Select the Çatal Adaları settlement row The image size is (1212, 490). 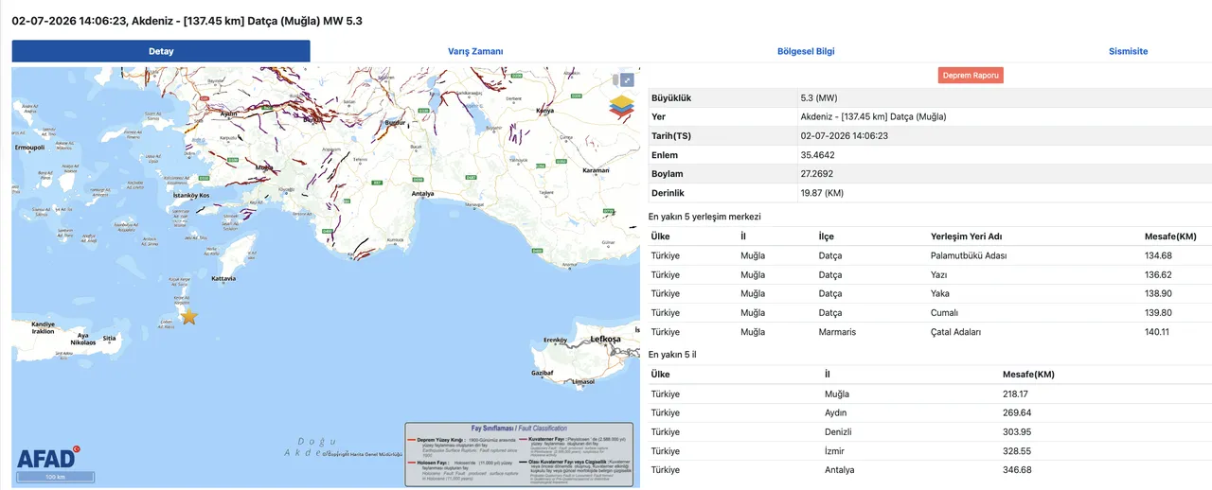coord(930,332)
